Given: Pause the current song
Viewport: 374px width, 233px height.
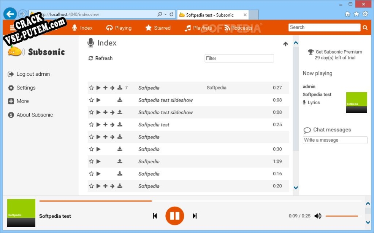Looking at the screenshot, I should (174, 216).
